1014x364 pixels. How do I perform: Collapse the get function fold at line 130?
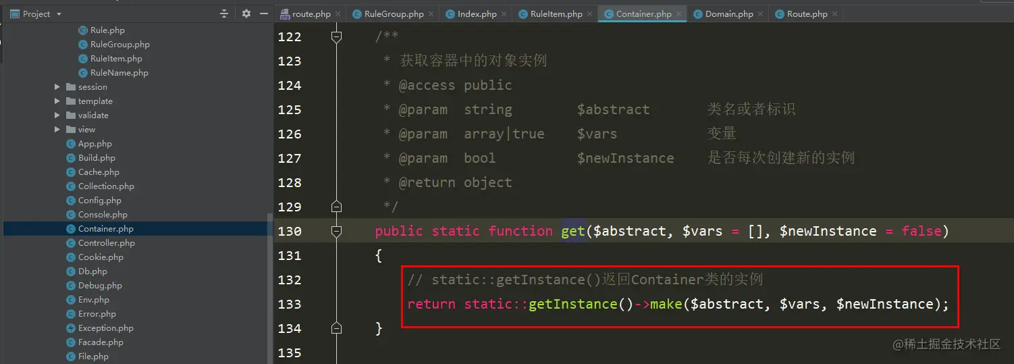(x=336, y=231)
